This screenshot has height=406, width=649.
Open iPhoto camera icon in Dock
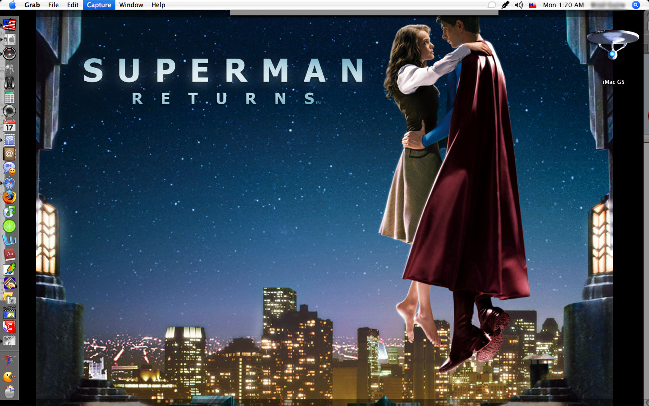click(x=9, y=298)
